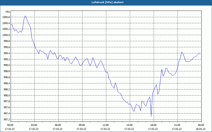
Task: Click the 1000,4 pressure axis label
Action: tap(6, 23)
